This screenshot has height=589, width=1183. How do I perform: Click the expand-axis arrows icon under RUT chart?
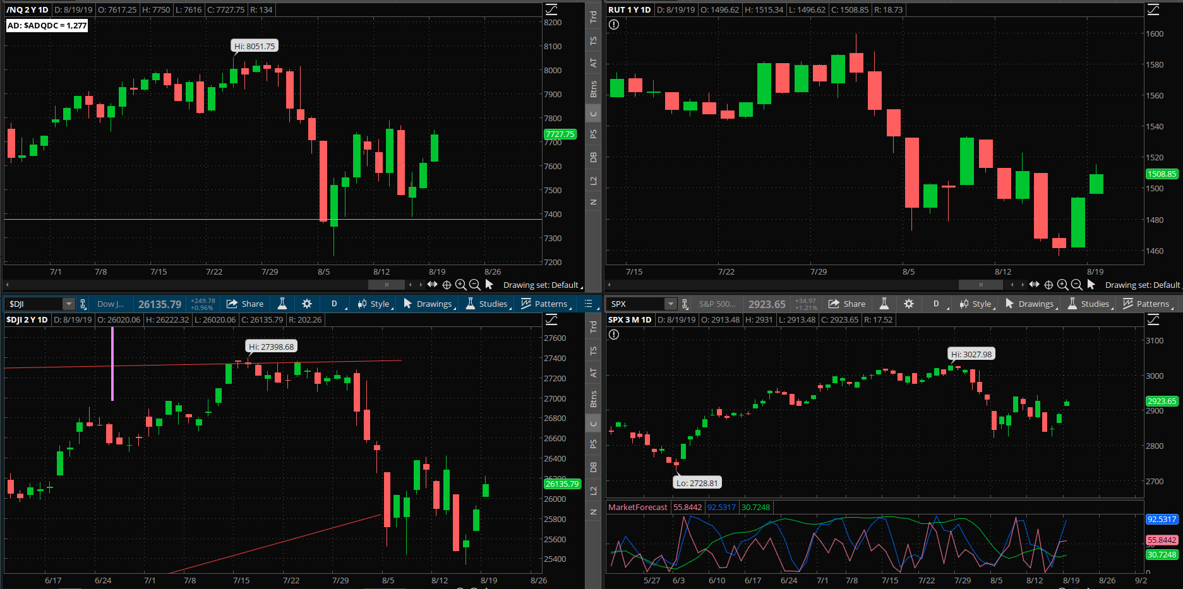click(1035, 285)
